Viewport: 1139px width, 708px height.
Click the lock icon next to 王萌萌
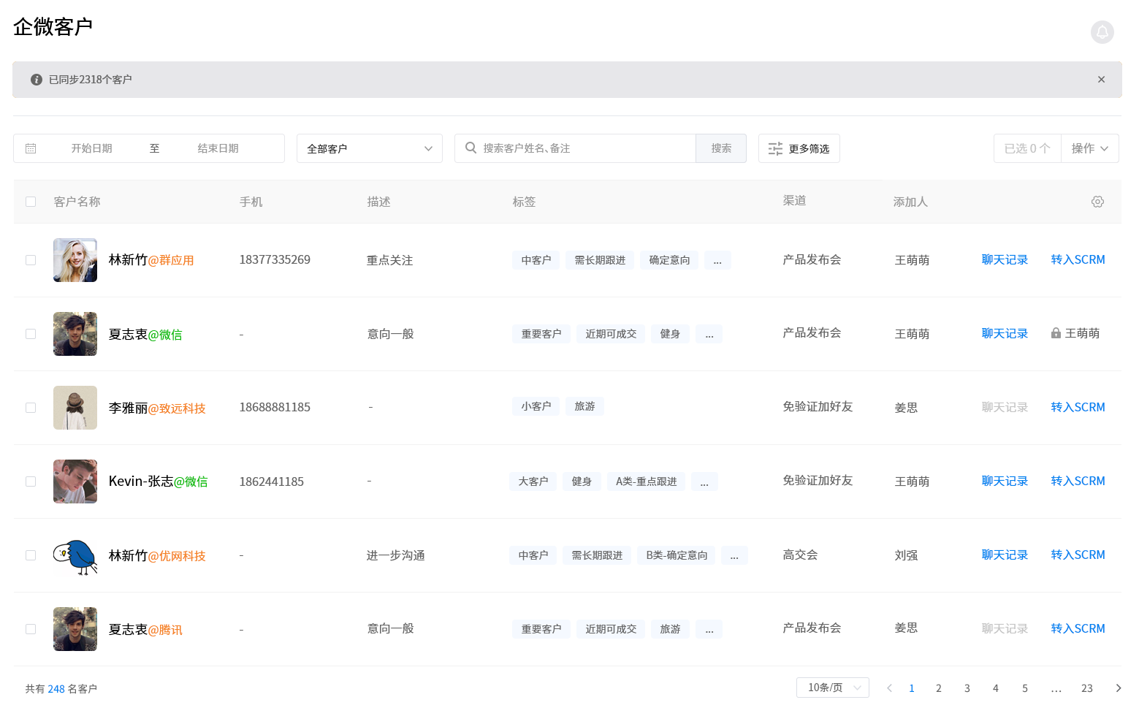click(x=1056, y=334)
